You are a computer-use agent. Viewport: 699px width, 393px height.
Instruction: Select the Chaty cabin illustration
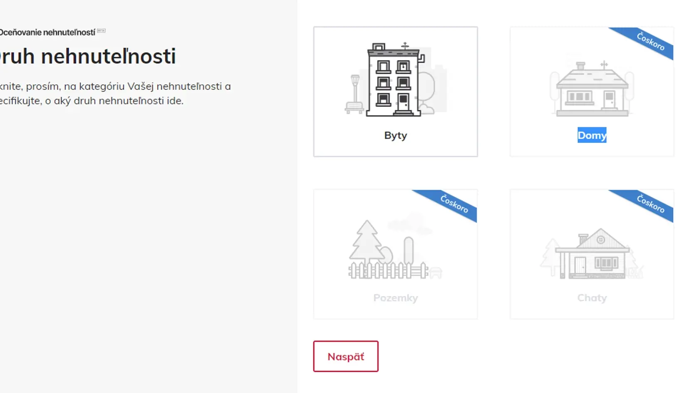point(592,253)
